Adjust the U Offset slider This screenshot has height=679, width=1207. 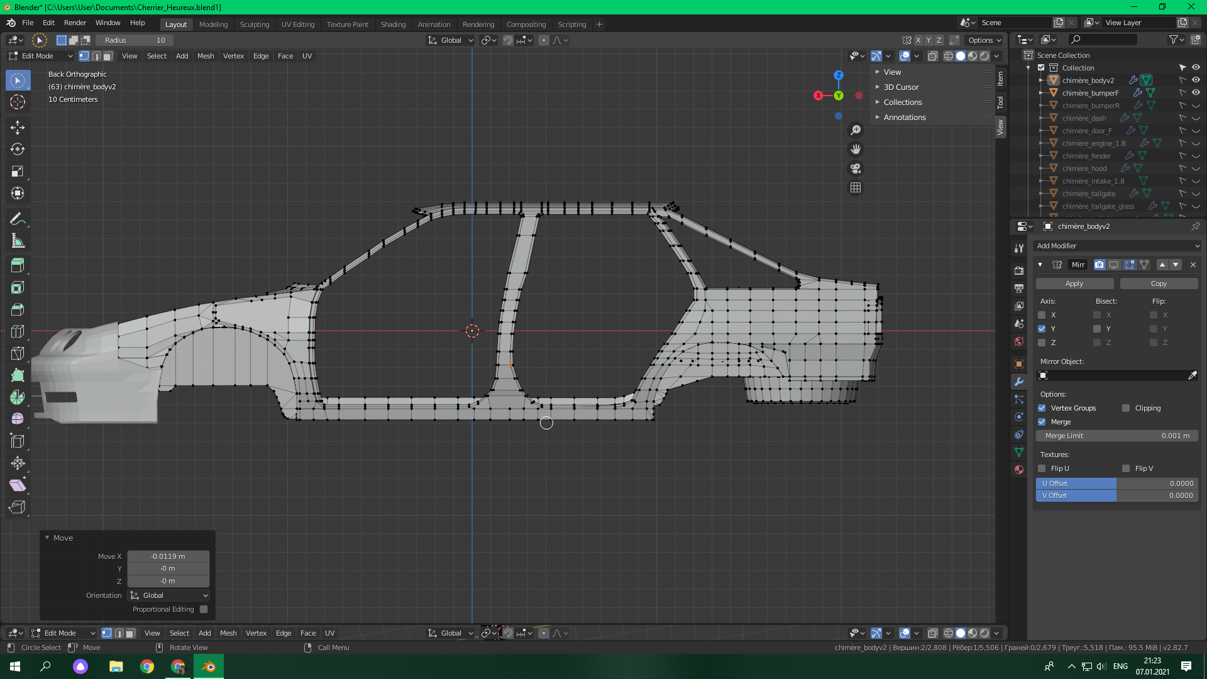1117,483
